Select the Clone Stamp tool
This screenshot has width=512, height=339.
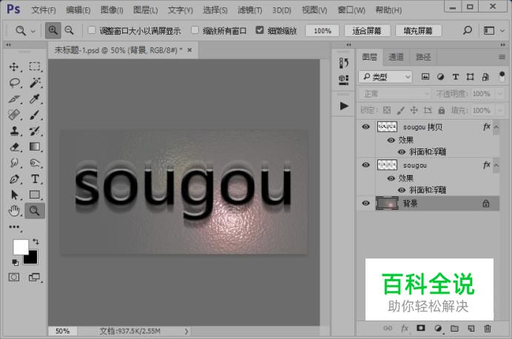click(14, 131)
